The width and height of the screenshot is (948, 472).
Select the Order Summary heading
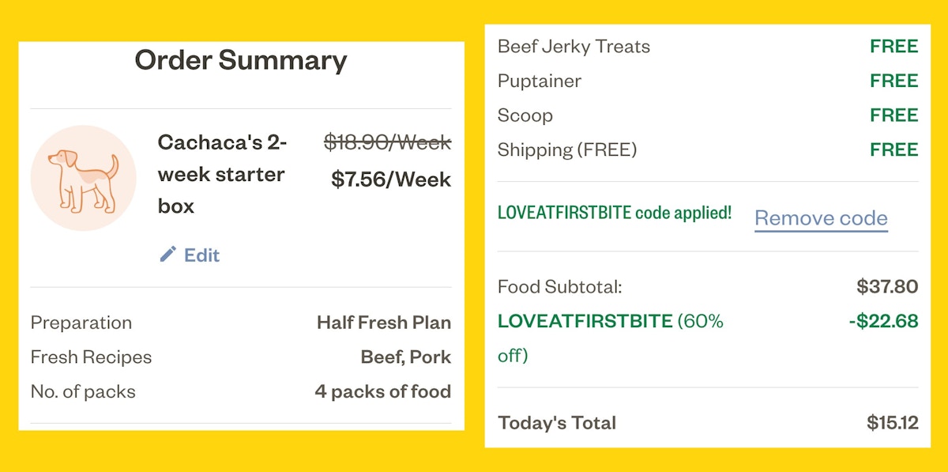(241, 60)
